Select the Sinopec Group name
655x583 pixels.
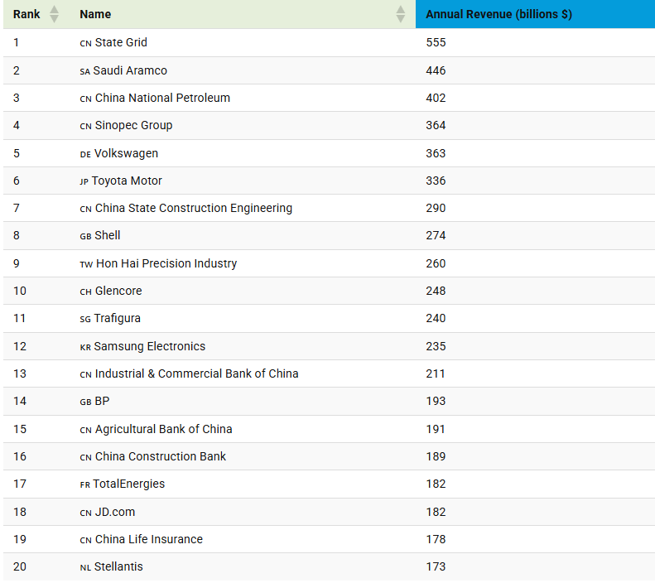133,125
